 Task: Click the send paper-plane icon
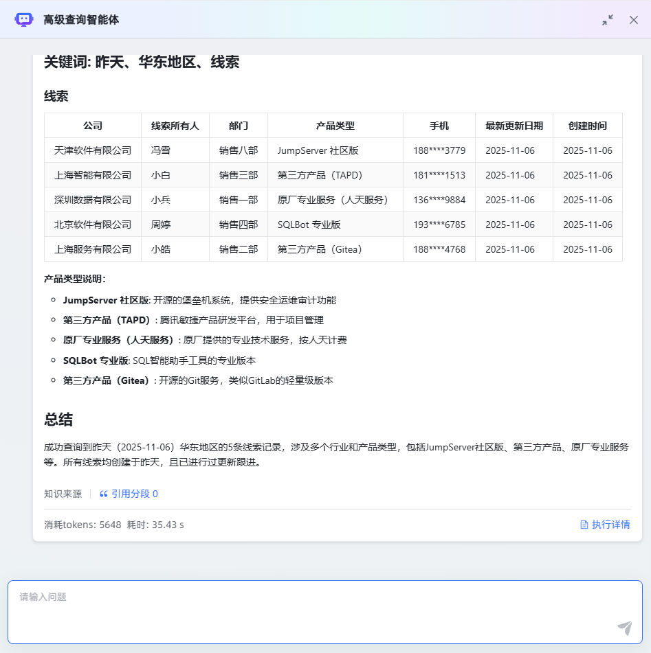pyautogui.click(x=625, y=628)
